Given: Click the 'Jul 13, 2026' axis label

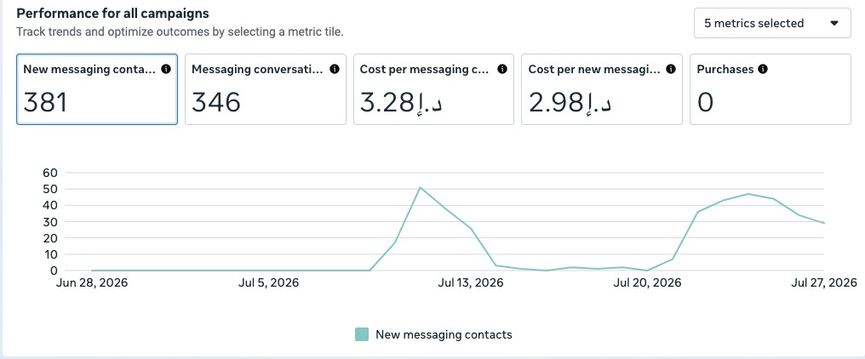Looking at the screenshot, I should [x=471, y=283].
